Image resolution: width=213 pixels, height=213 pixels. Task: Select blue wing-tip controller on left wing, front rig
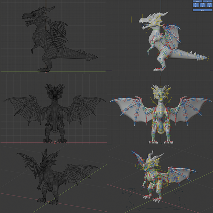click(x=113, y=101)
